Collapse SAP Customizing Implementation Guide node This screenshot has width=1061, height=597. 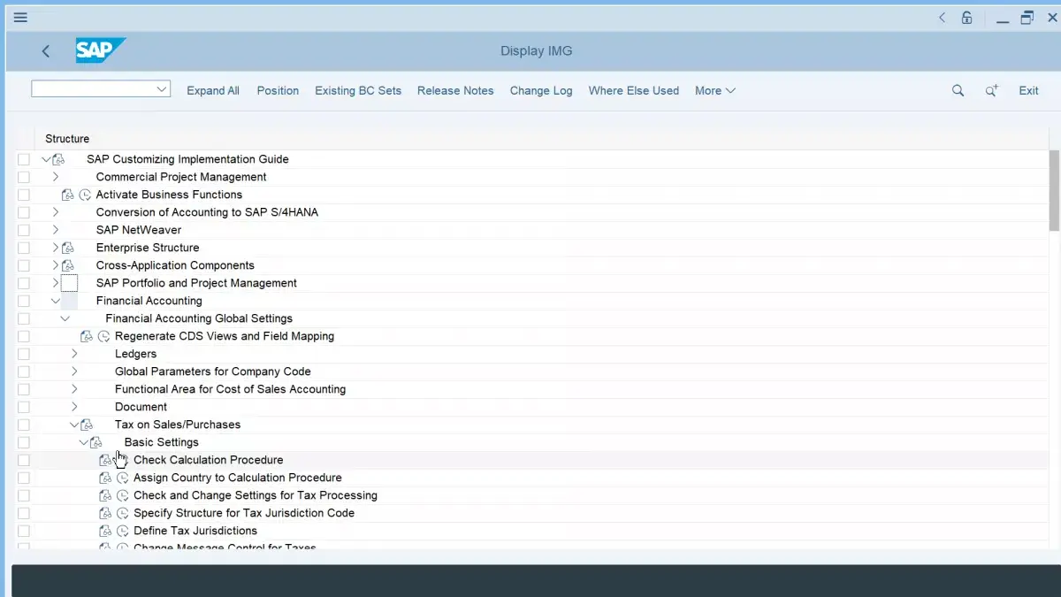tap(46, 159)
